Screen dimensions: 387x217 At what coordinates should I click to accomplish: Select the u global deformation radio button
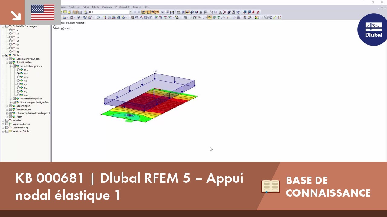11,30
